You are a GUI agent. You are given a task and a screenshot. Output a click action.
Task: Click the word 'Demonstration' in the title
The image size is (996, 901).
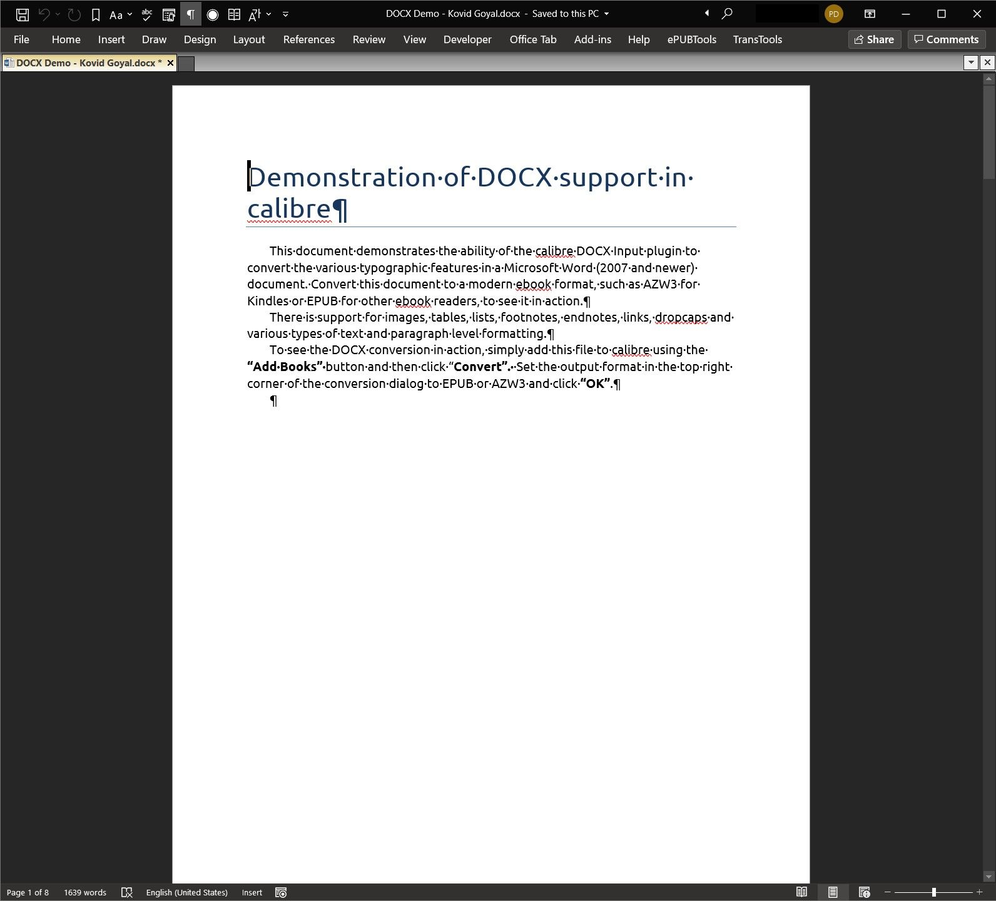pyautogui.click(x=342, y=178)
